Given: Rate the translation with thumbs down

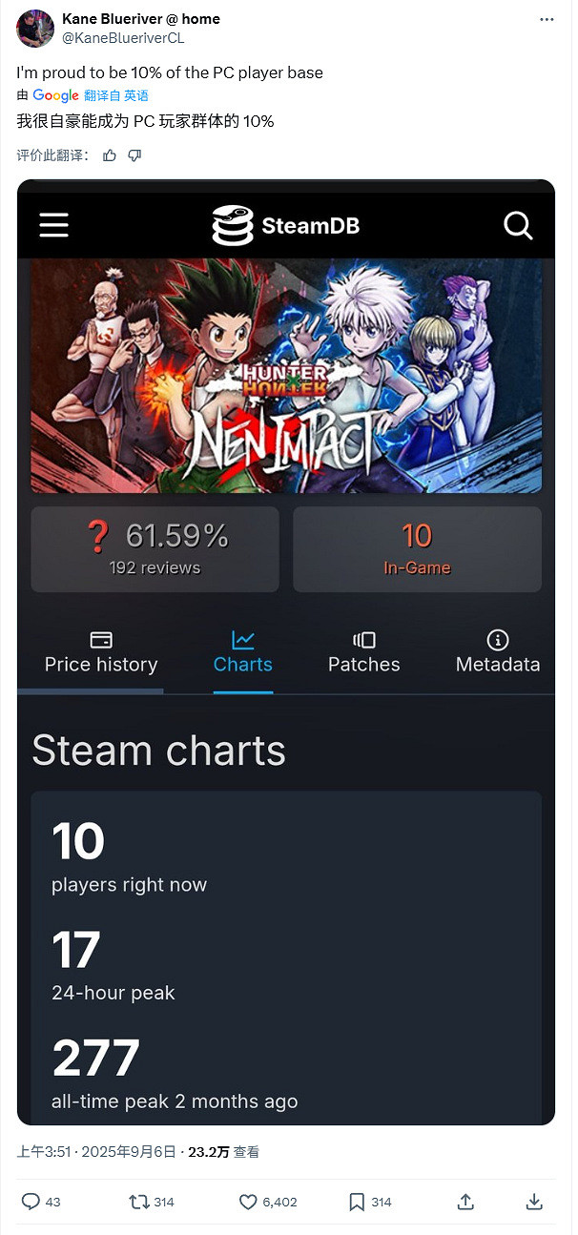Looking at the screenshot, I should click(134, 155).
